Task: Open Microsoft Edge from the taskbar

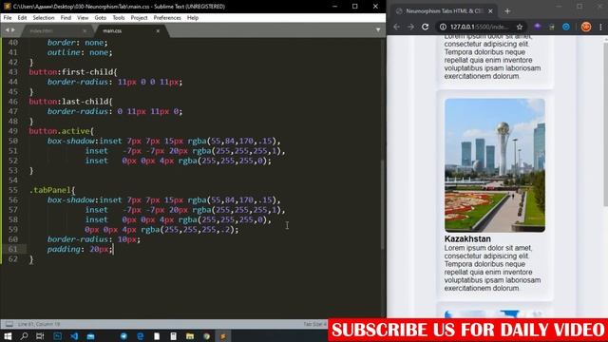Action: point(141,336)
